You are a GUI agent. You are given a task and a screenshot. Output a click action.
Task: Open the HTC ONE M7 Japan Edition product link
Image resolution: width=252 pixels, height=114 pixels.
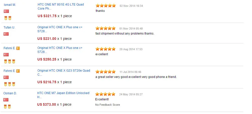click(63, 95)
